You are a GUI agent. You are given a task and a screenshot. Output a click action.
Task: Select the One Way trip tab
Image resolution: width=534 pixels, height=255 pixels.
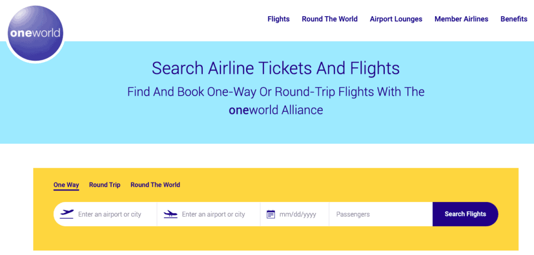(x=66, y=185)
